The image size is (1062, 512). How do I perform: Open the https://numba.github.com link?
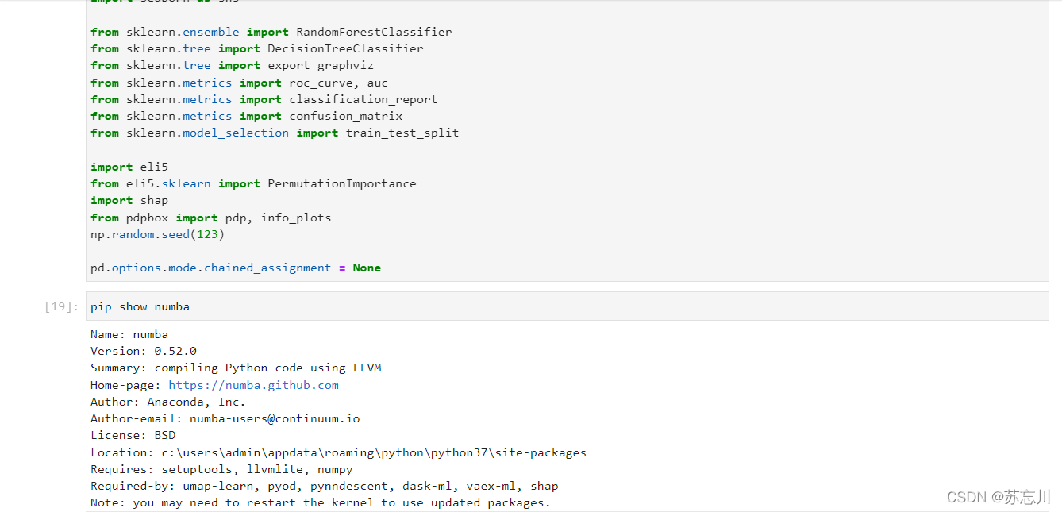(x=254, y=385)
